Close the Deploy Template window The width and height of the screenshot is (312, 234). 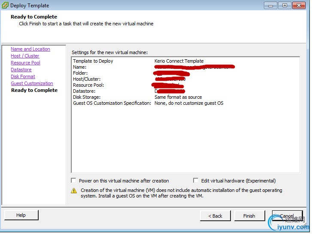(299, 6)
